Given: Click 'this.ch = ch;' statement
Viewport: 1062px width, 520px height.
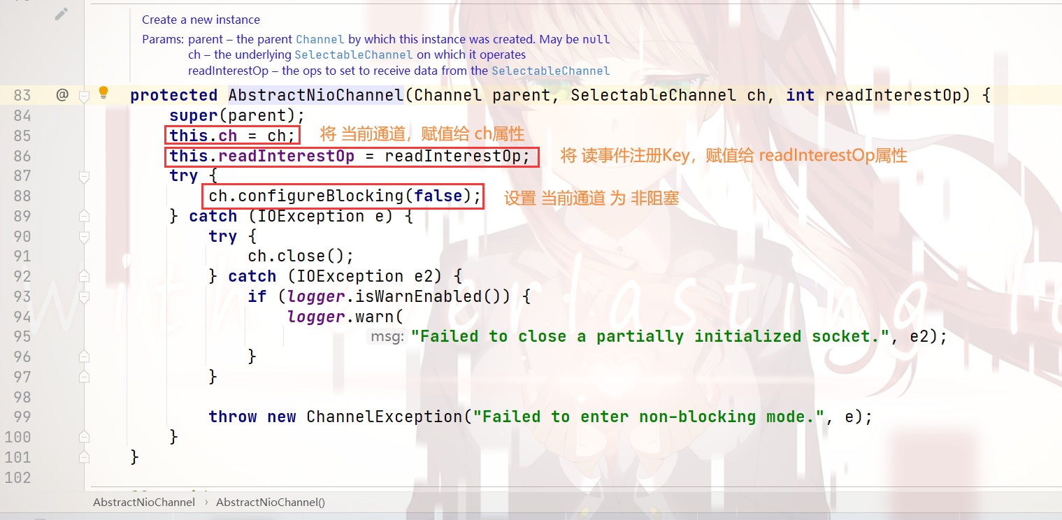Looking at the screenshot, I should click(x=233, y=136).
